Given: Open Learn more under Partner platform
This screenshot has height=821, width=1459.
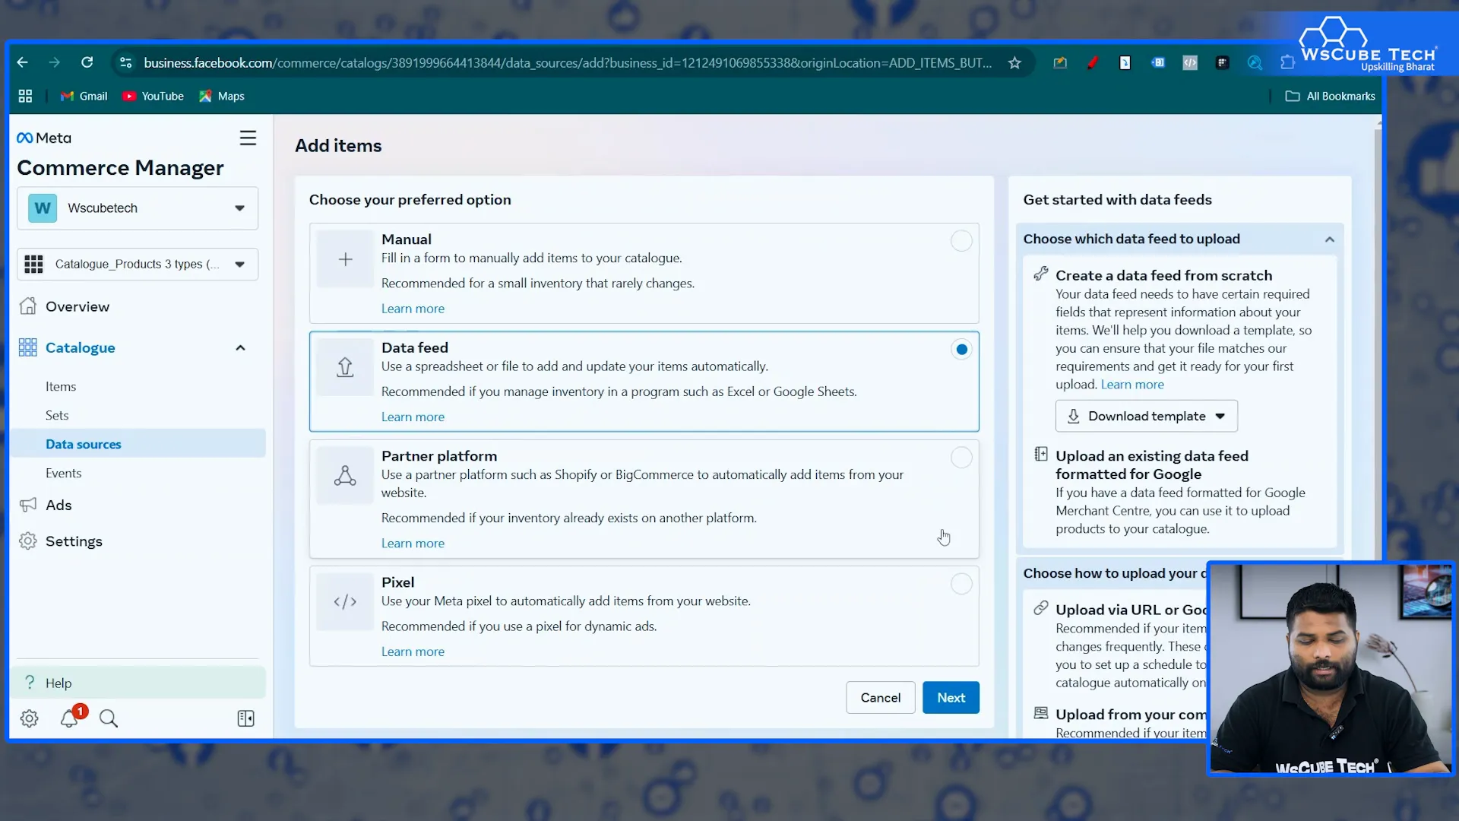Looking at the screenshot, I should click(413, 544).
